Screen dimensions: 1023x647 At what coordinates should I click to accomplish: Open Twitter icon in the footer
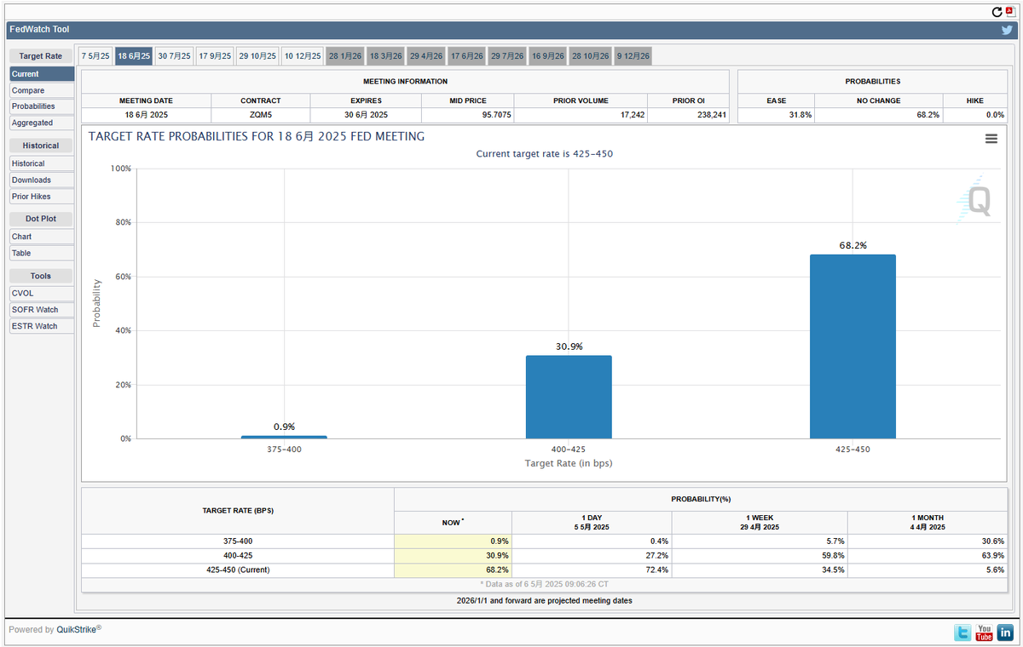pos(962,633)
